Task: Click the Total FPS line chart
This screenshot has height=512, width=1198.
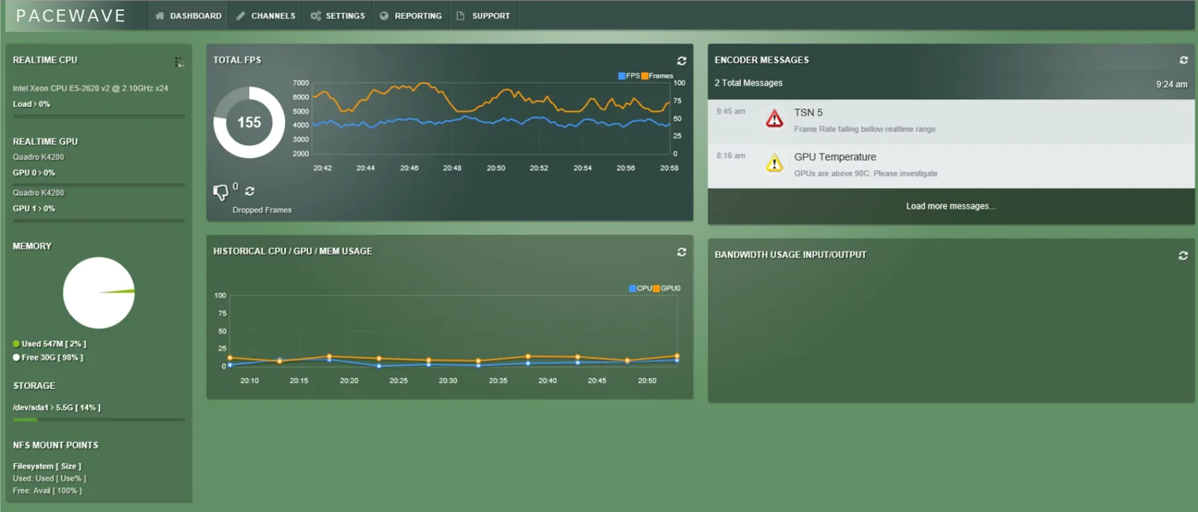Action: pyautogui.click(x=490, y=119)
